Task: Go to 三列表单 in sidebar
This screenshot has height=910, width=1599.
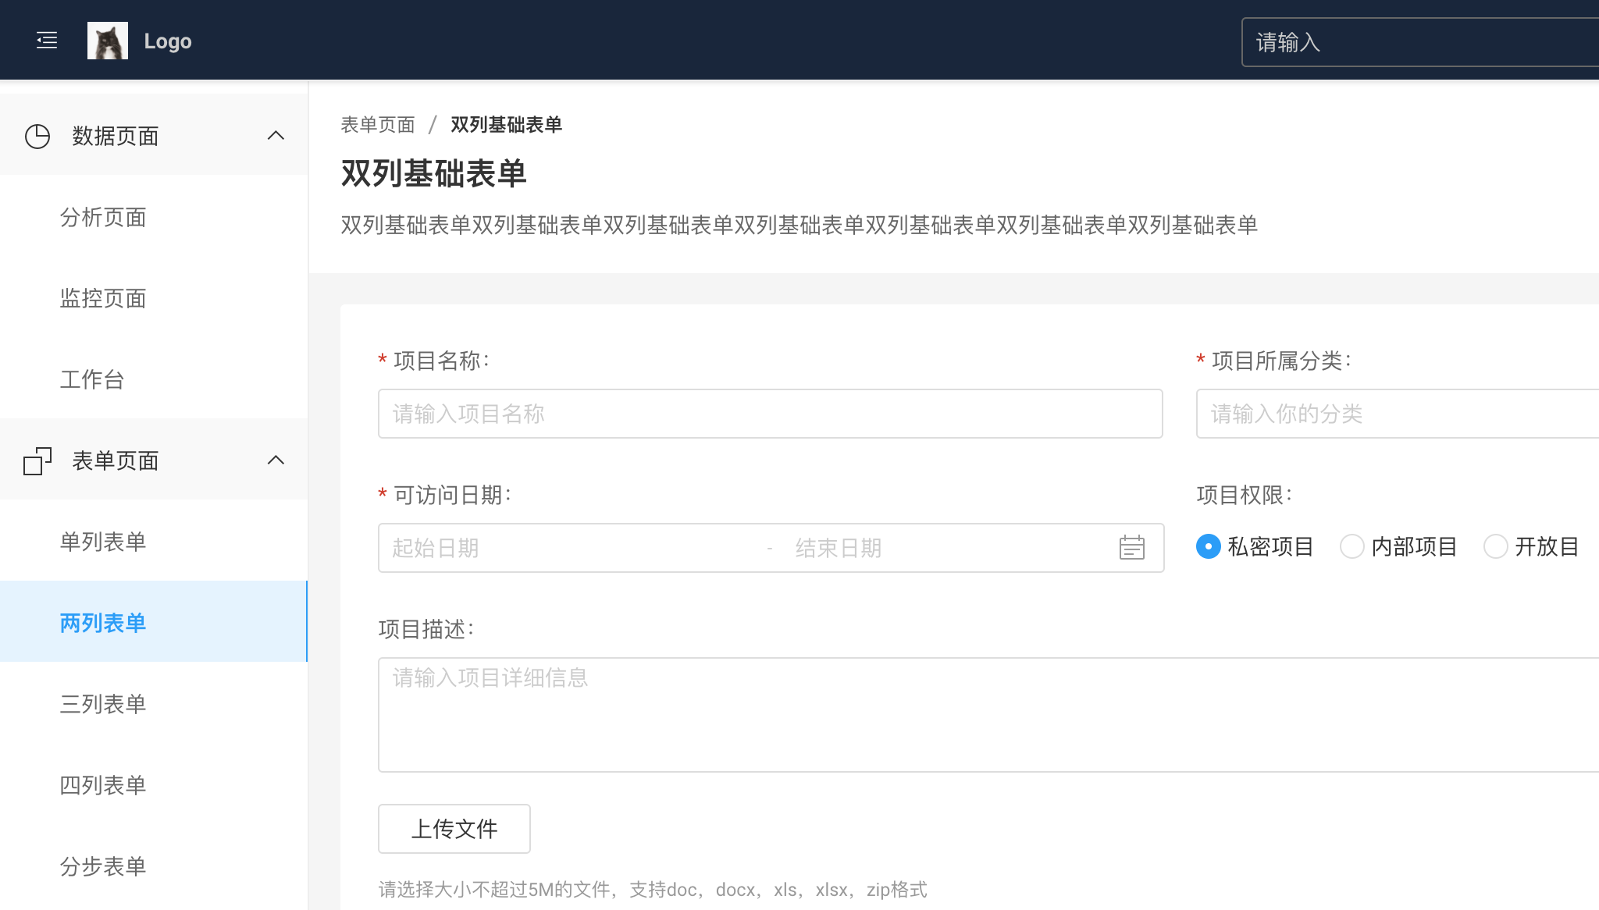Action: pyautogui.click(x=103, y=704)
